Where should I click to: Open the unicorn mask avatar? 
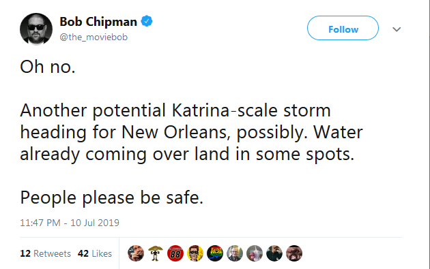pos(254,253)
